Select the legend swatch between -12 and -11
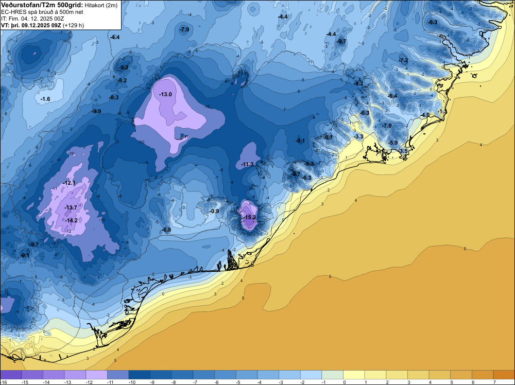 (x=97, y=375)
